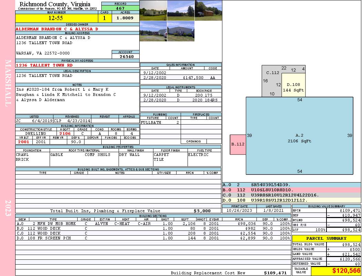
Task: Select the photo showing the home's gable end
Action: tap(181, 31)
